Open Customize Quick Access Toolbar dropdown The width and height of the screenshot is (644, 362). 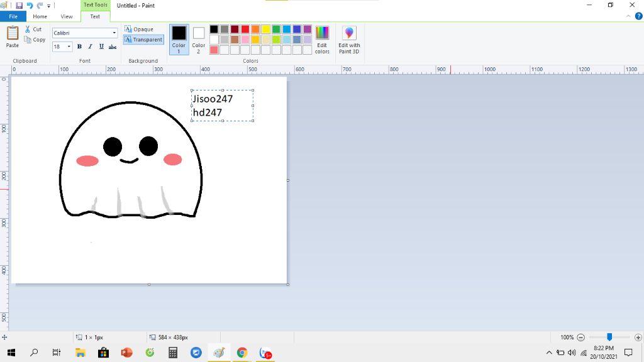coord(48,6)
